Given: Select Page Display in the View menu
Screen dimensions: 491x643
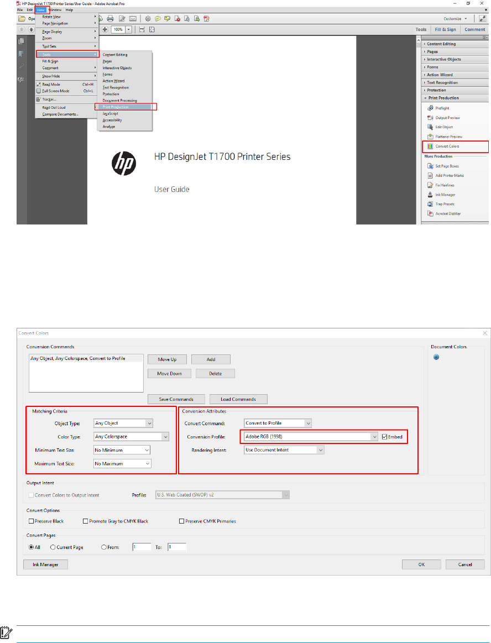Looking at the screenshot, I should tap(67, 32).
